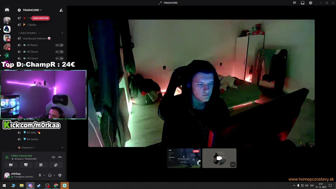Select the camera-off participant tile

(x=219, y=158)
